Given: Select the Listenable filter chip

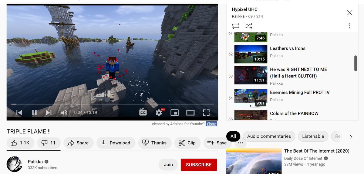Looking at the screenshot, I should (x=313, y=136).
